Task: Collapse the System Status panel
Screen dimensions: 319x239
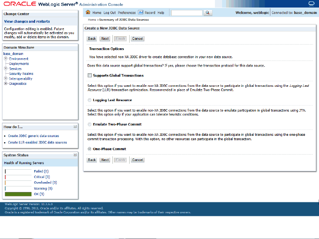Action: [x=75, y=155]
